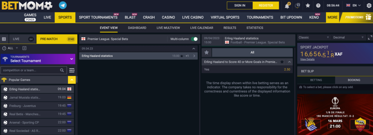Open help question mark icon
The image size is (373, 135).
coord(318,5)
